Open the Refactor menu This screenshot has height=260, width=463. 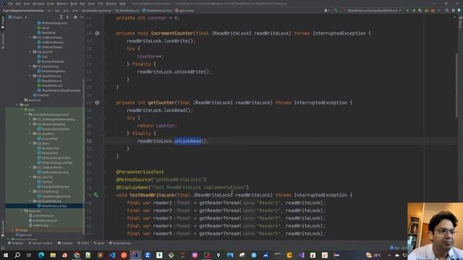(62, 4)
